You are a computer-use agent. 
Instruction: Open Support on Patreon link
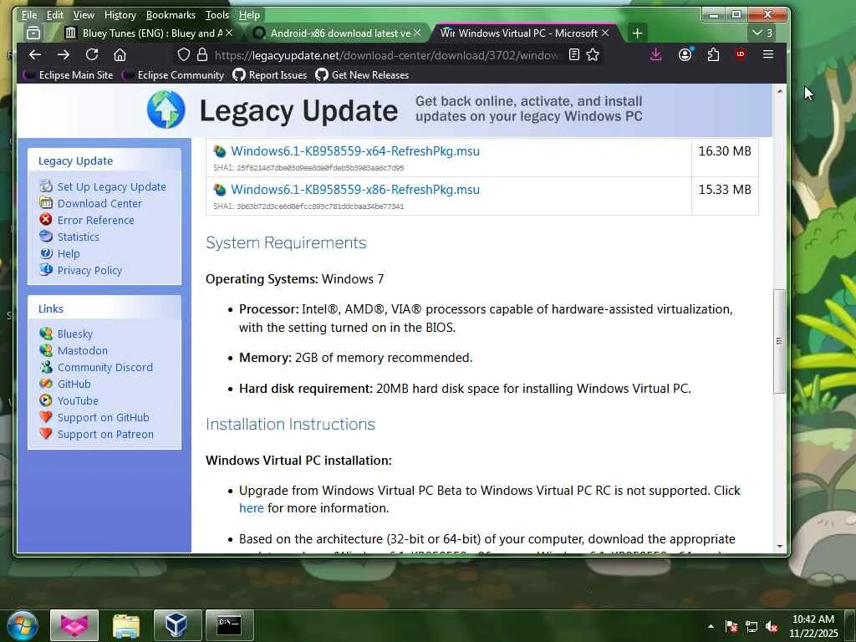pos(105,435)
